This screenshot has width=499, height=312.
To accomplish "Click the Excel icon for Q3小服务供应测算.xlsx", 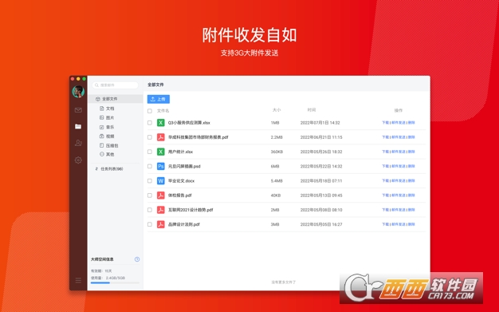I will (x=161, y=123).
